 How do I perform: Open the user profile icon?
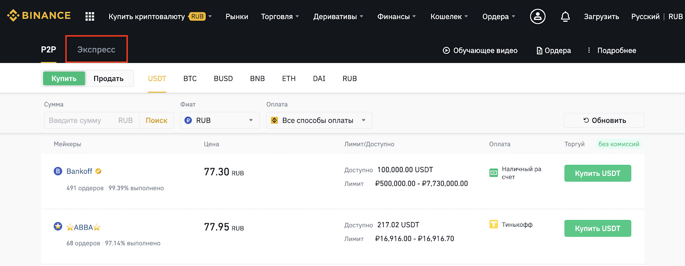(538, 16)
